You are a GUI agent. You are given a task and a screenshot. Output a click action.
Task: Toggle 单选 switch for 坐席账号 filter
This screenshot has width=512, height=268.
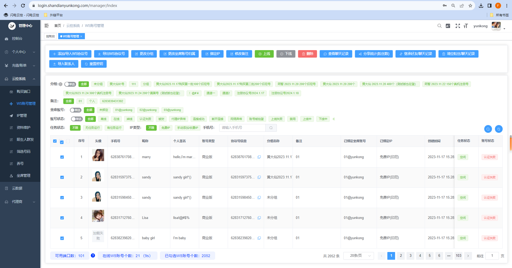76,110
